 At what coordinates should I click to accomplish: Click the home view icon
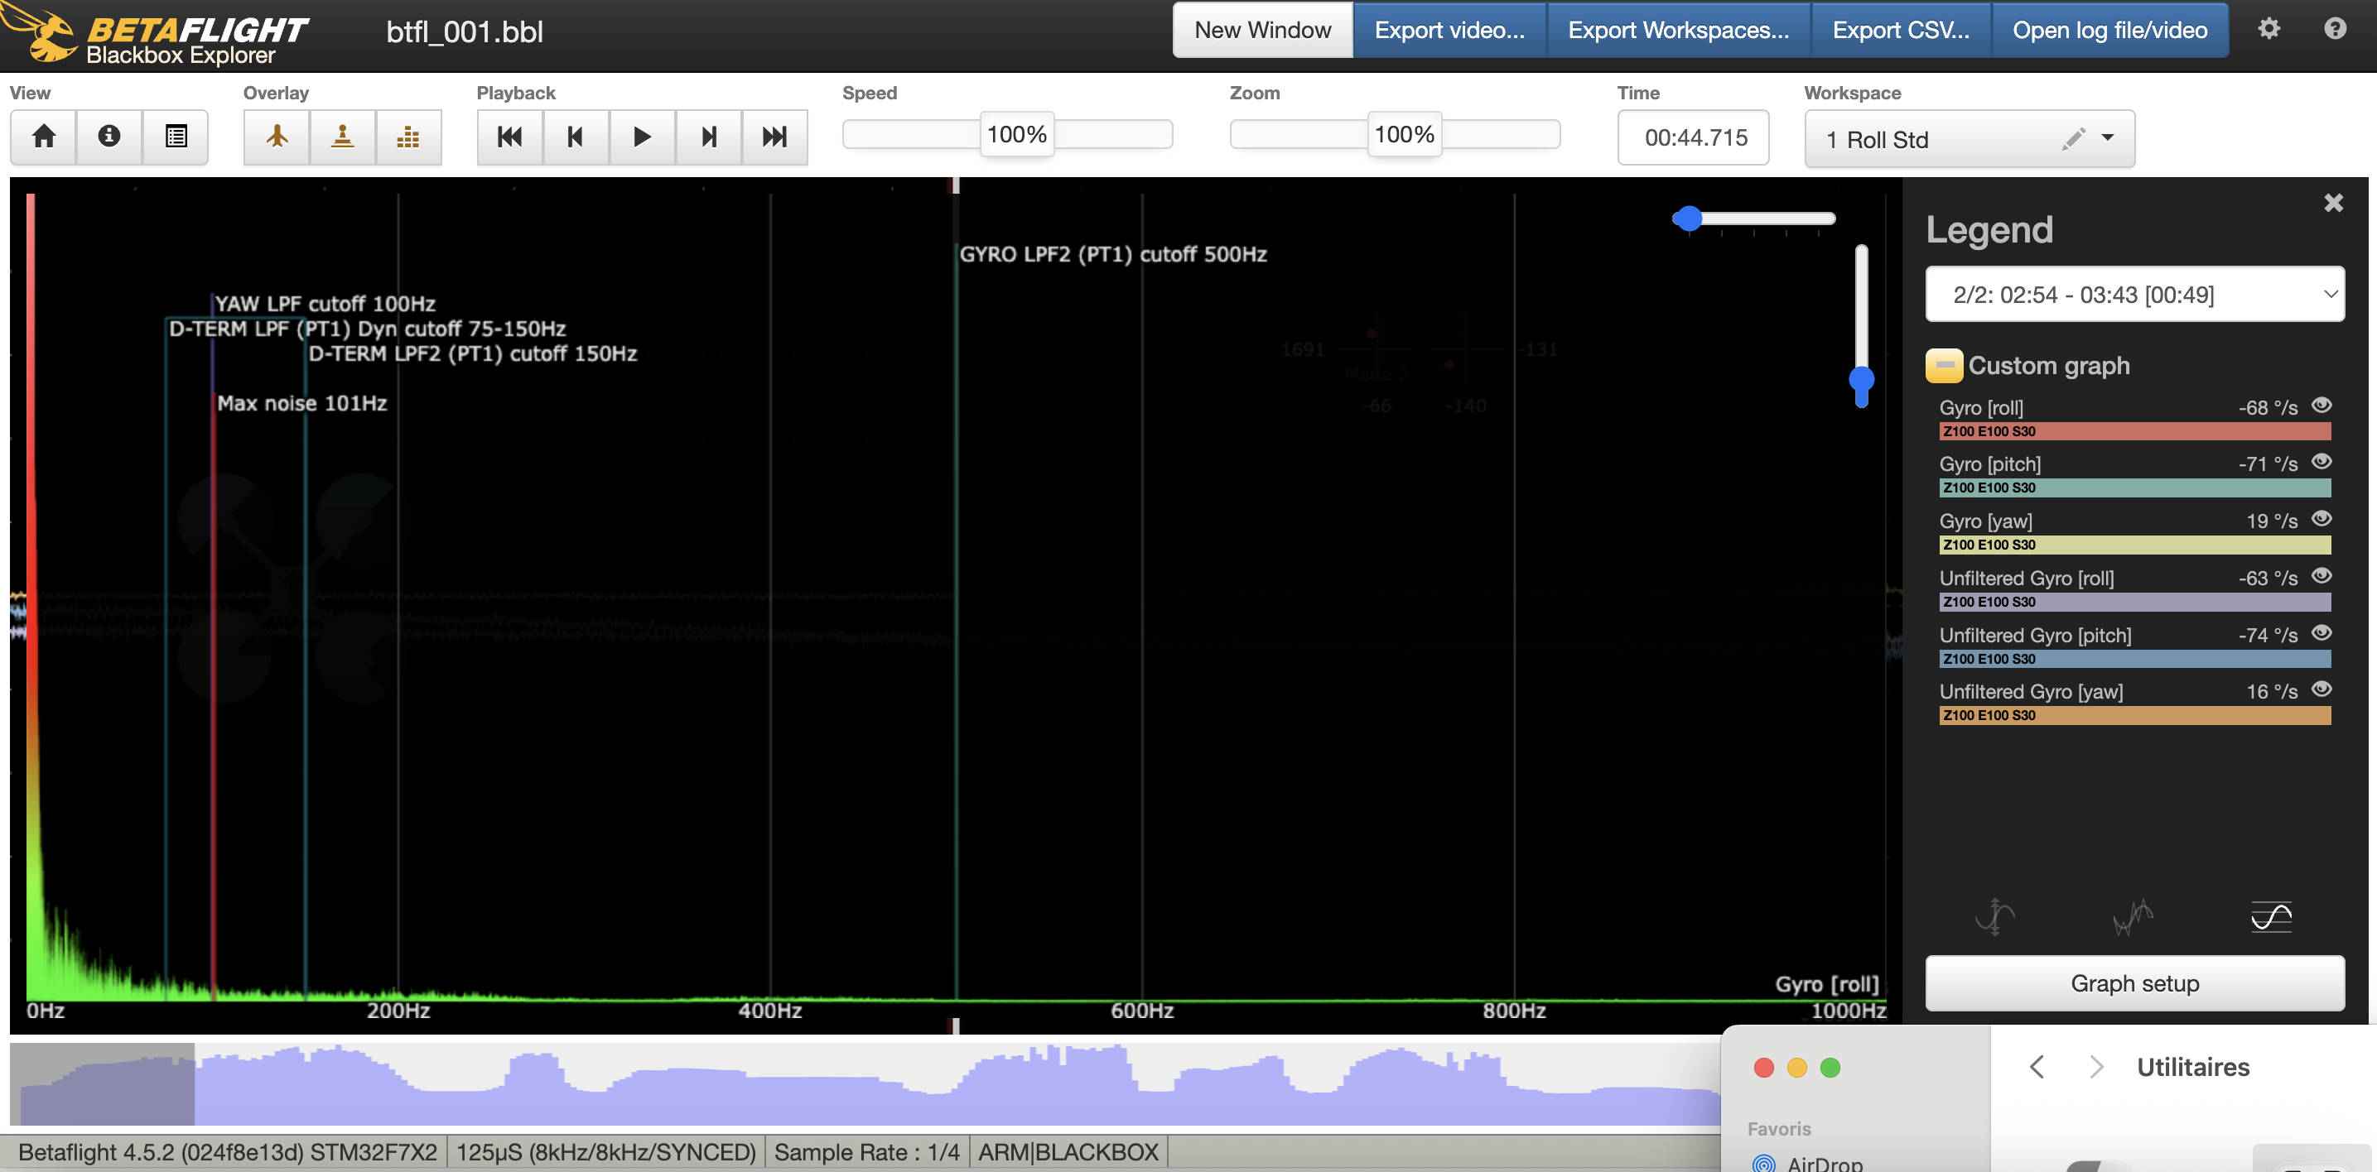coord(43,137)
